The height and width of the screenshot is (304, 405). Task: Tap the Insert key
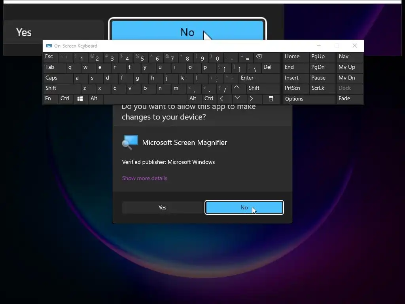(296, 78)
